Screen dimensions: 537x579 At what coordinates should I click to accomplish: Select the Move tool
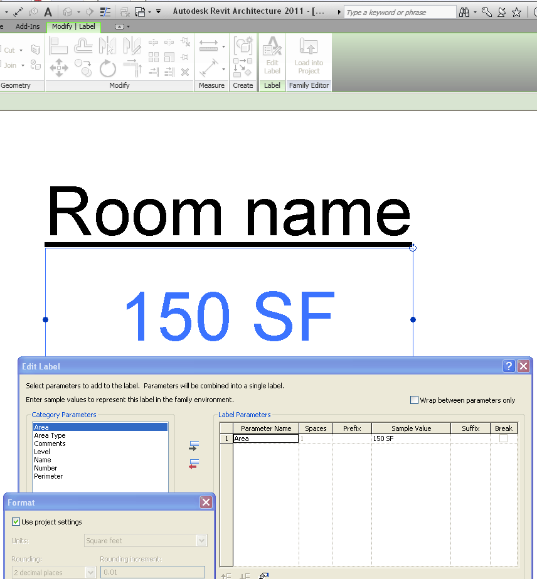click(59, 68)
